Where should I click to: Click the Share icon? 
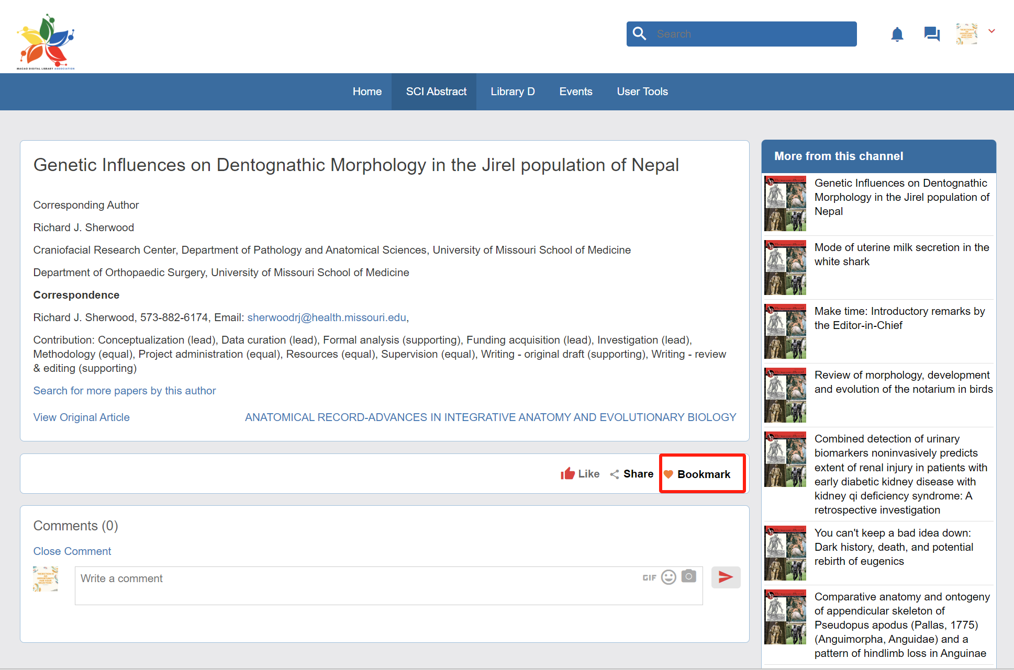615,474
